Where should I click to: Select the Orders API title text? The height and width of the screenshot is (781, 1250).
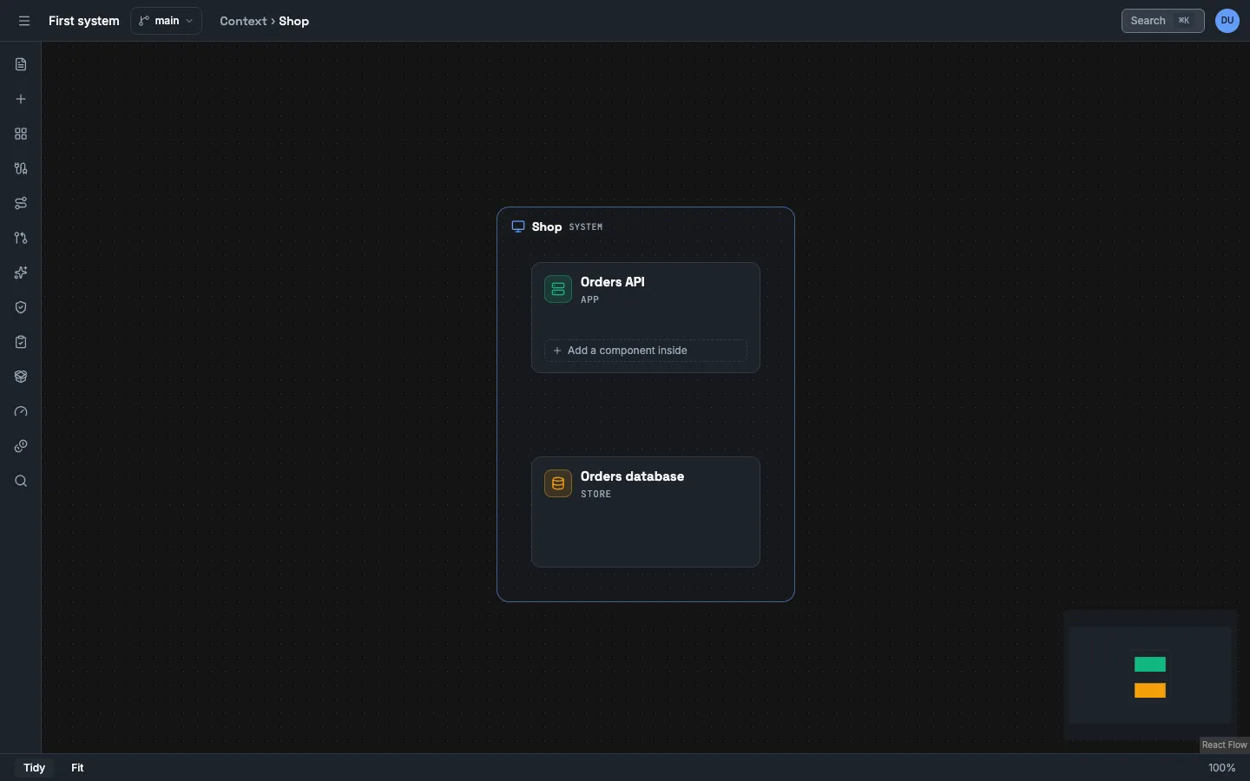tap(613, 282)
